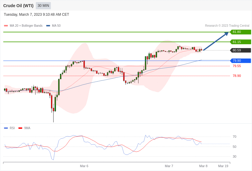This screenshot has height=171, width=252.
Task: Select the Crude Oil (WTI) title
Action: [18, 6]
